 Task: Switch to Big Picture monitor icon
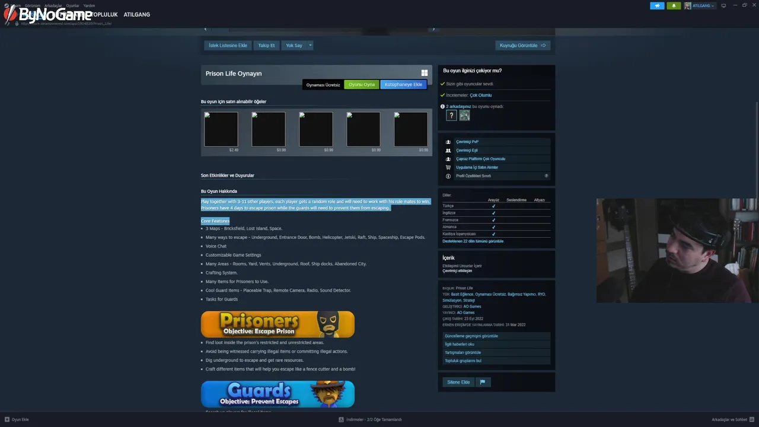click(723, 5)
